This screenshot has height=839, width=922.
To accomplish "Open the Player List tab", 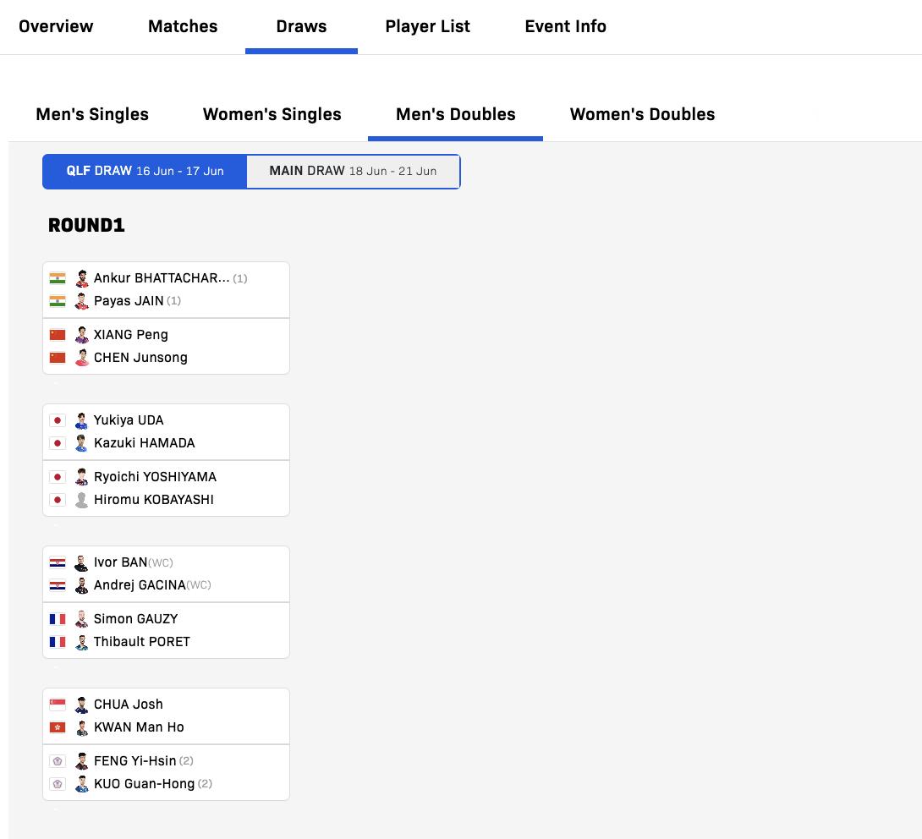I will 427,26.
